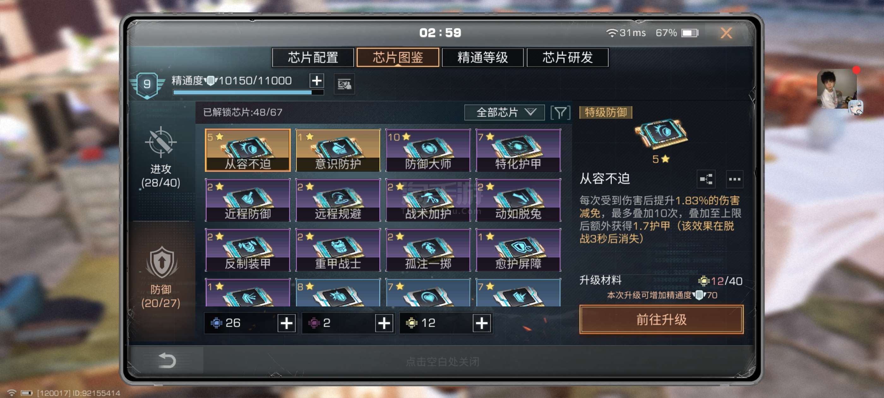
Task: Click the mastery progress bar
Action: point(248,92)
